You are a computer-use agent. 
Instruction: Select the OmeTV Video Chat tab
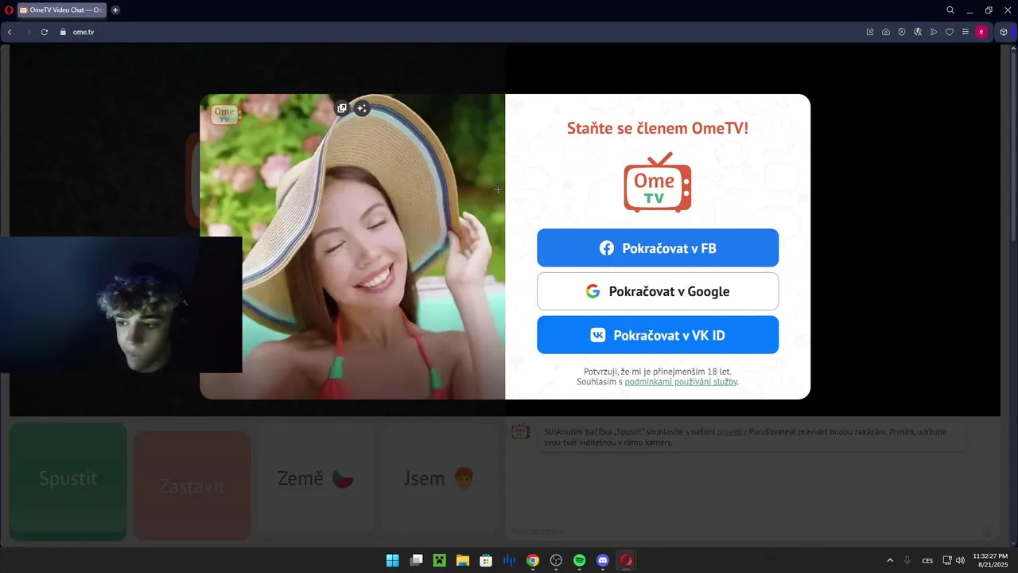coord(61,10)
